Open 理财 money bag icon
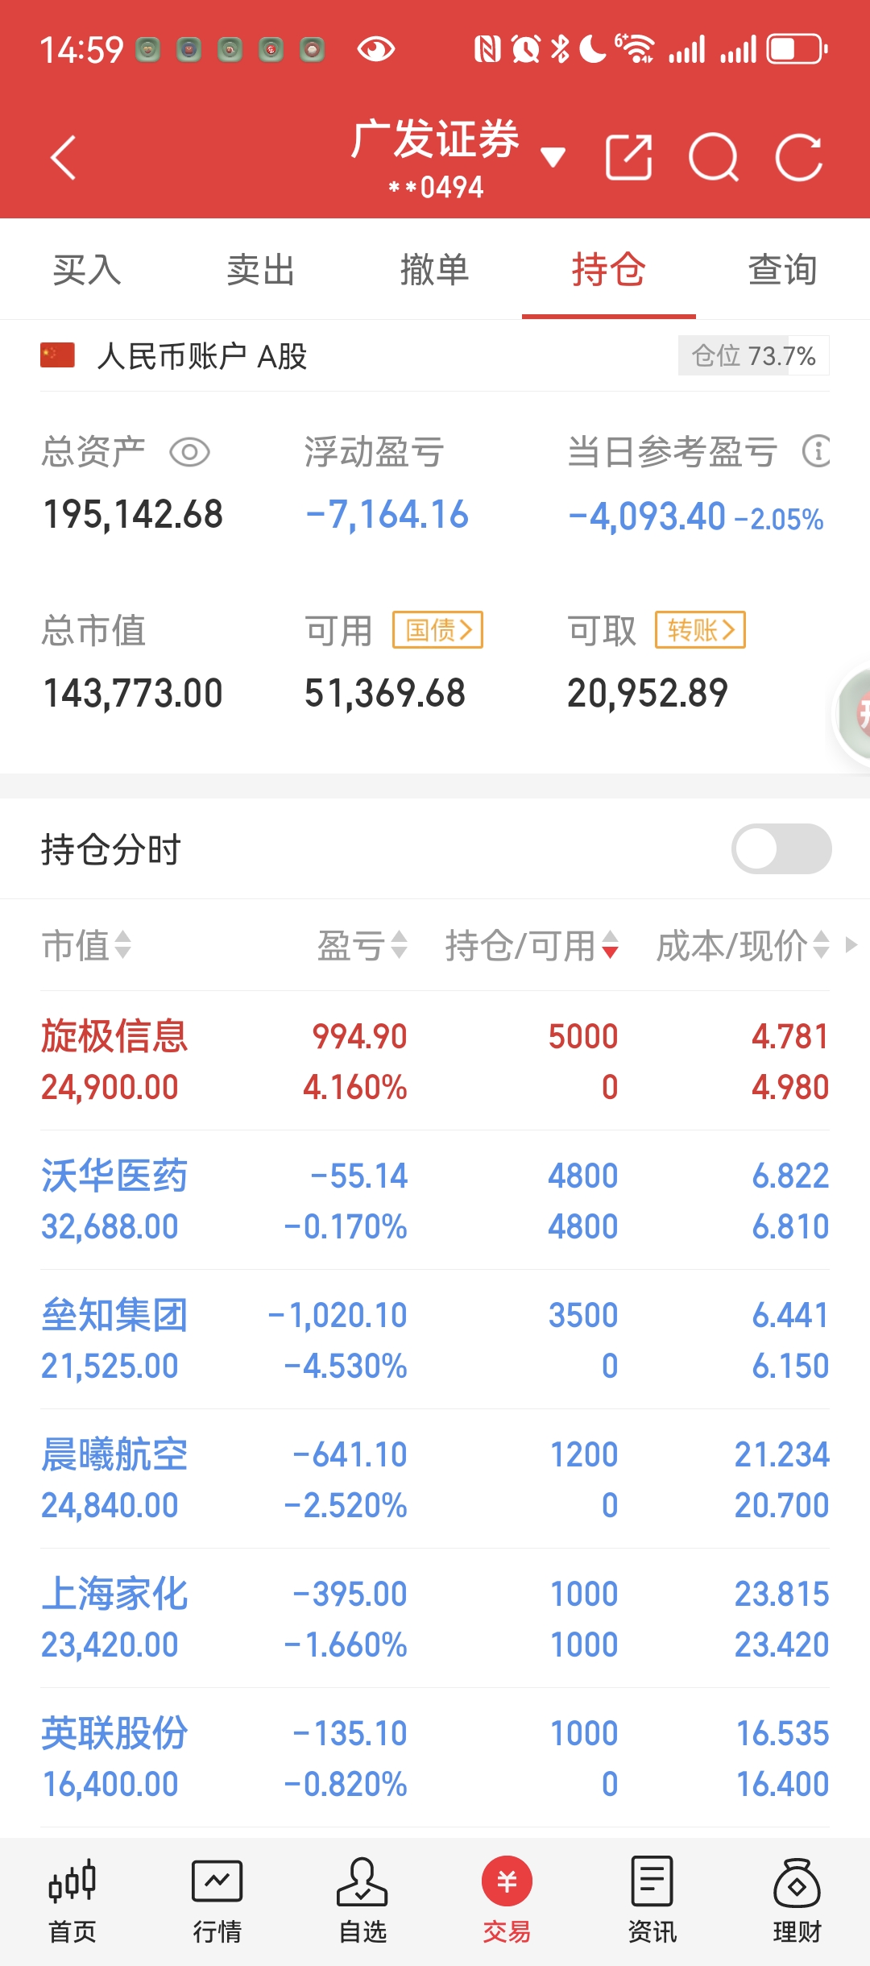 click(x=797, y=1883)
